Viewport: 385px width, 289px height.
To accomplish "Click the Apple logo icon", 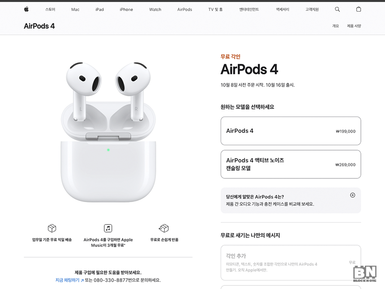I will [x=26, y=9].
